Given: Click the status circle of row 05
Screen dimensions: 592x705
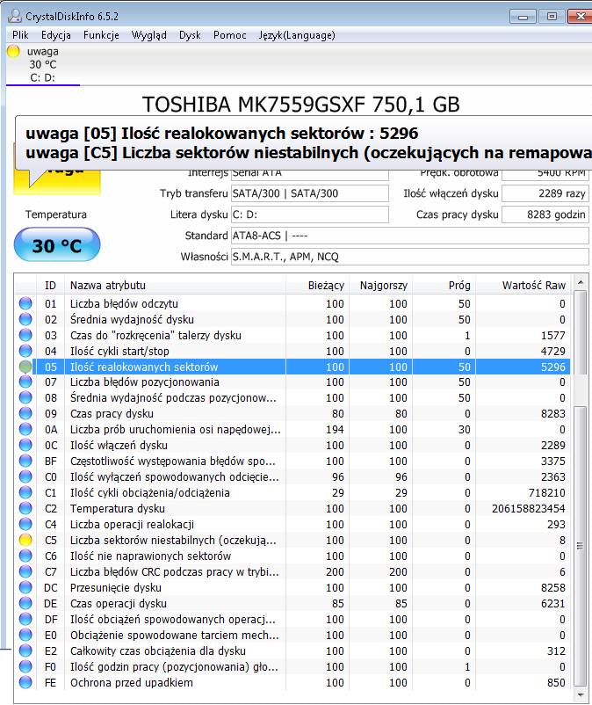Looking at the screenshot, I should [x=25, y=367].
